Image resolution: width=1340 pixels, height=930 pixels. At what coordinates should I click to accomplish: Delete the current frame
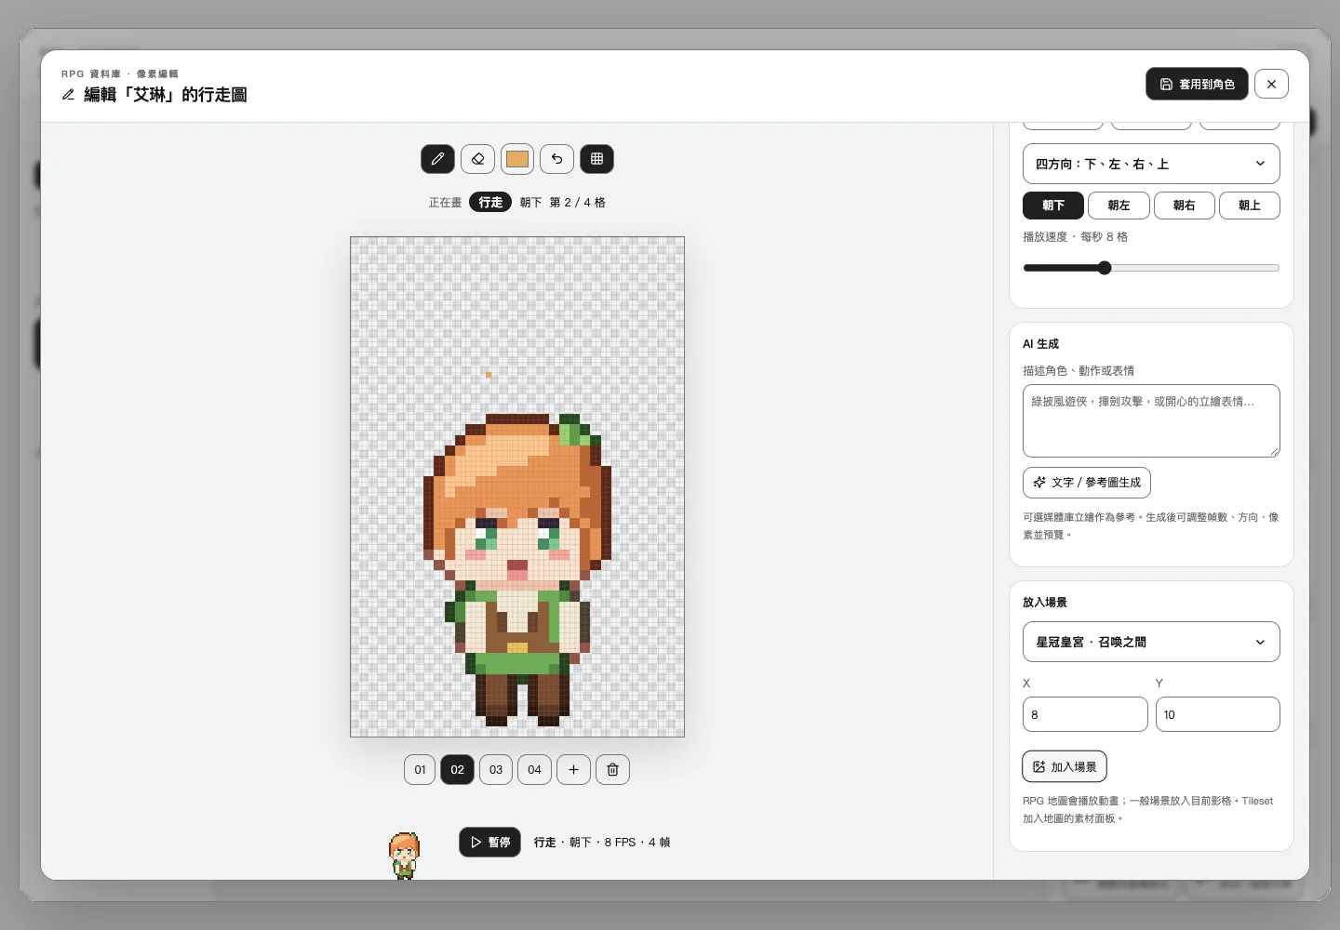click(612, 770)
